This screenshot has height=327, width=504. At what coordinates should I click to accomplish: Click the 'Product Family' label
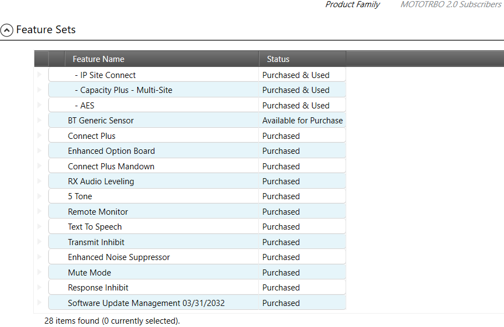coord(352,4)
